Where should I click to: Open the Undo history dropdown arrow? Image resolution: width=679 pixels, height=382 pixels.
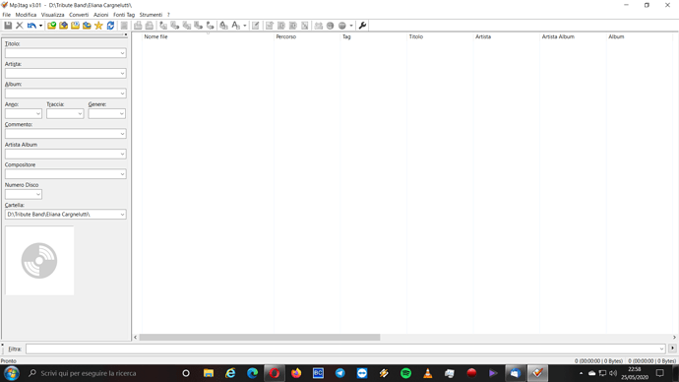[x=40, y=26]
